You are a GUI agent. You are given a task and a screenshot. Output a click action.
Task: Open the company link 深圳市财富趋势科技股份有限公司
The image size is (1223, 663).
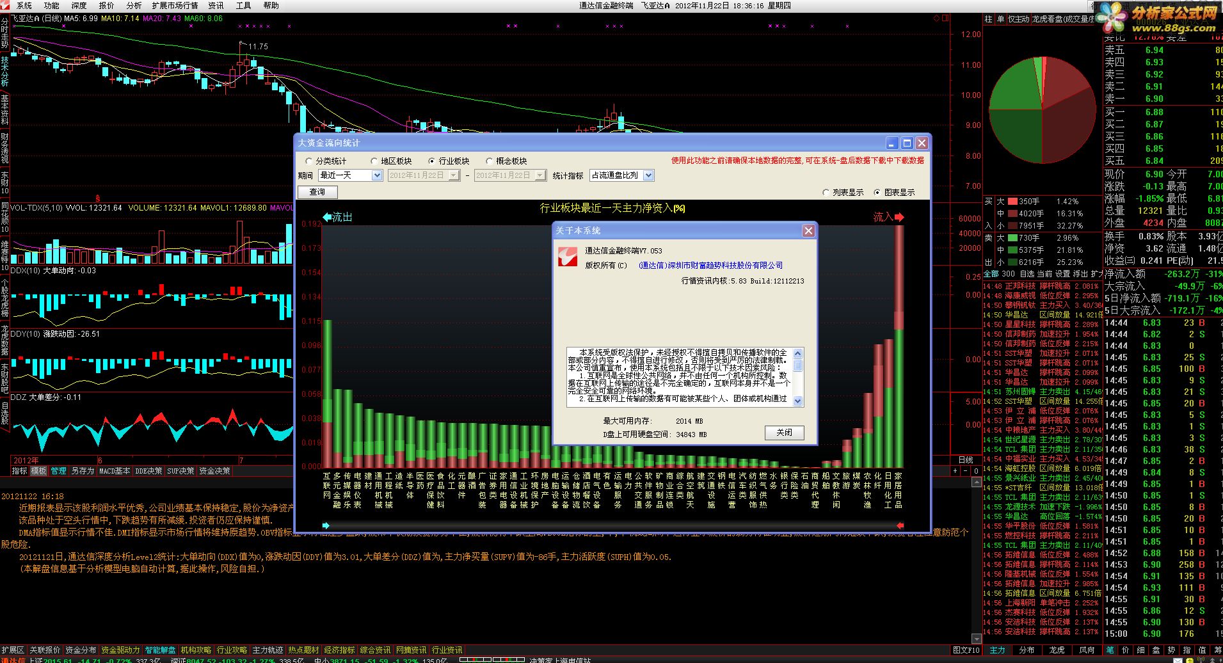click(710, 266)
